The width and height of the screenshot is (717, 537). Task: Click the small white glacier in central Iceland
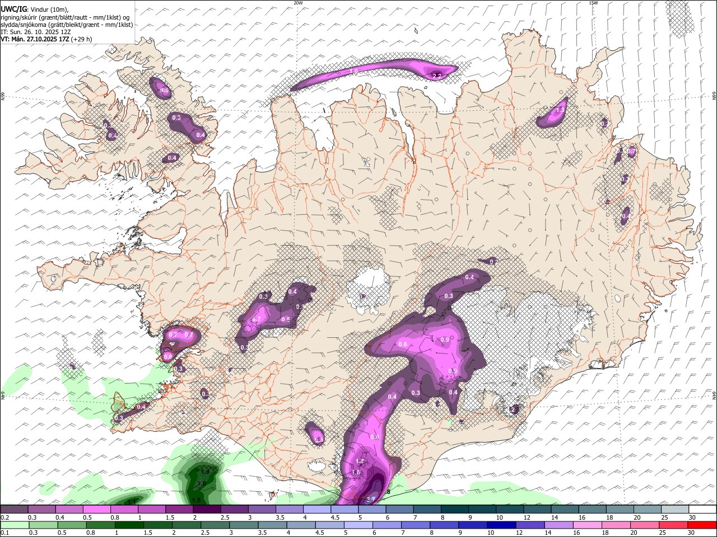pyautogui.click(x=367, y=291)
